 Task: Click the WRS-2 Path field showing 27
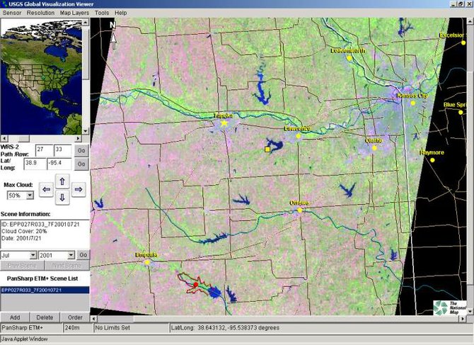pyautogui.click(x=44, y=150)
